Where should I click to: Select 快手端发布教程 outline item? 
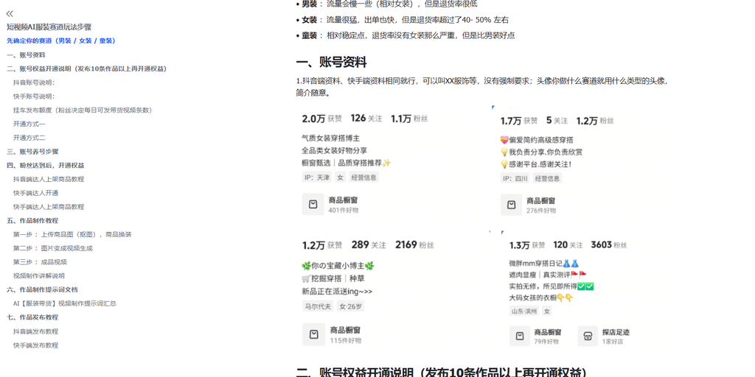point(35,345)
